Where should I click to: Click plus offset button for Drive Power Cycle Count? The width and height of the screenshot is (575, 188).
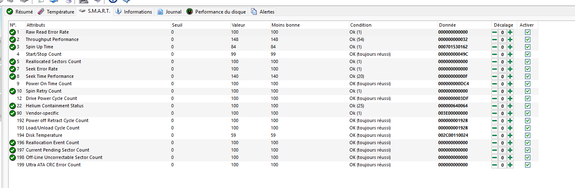(510, 99)
